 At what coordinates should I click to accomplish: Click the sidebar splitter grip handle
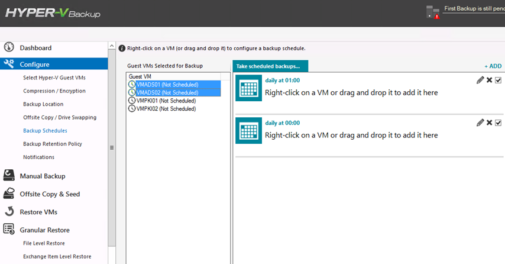(112, 147)
